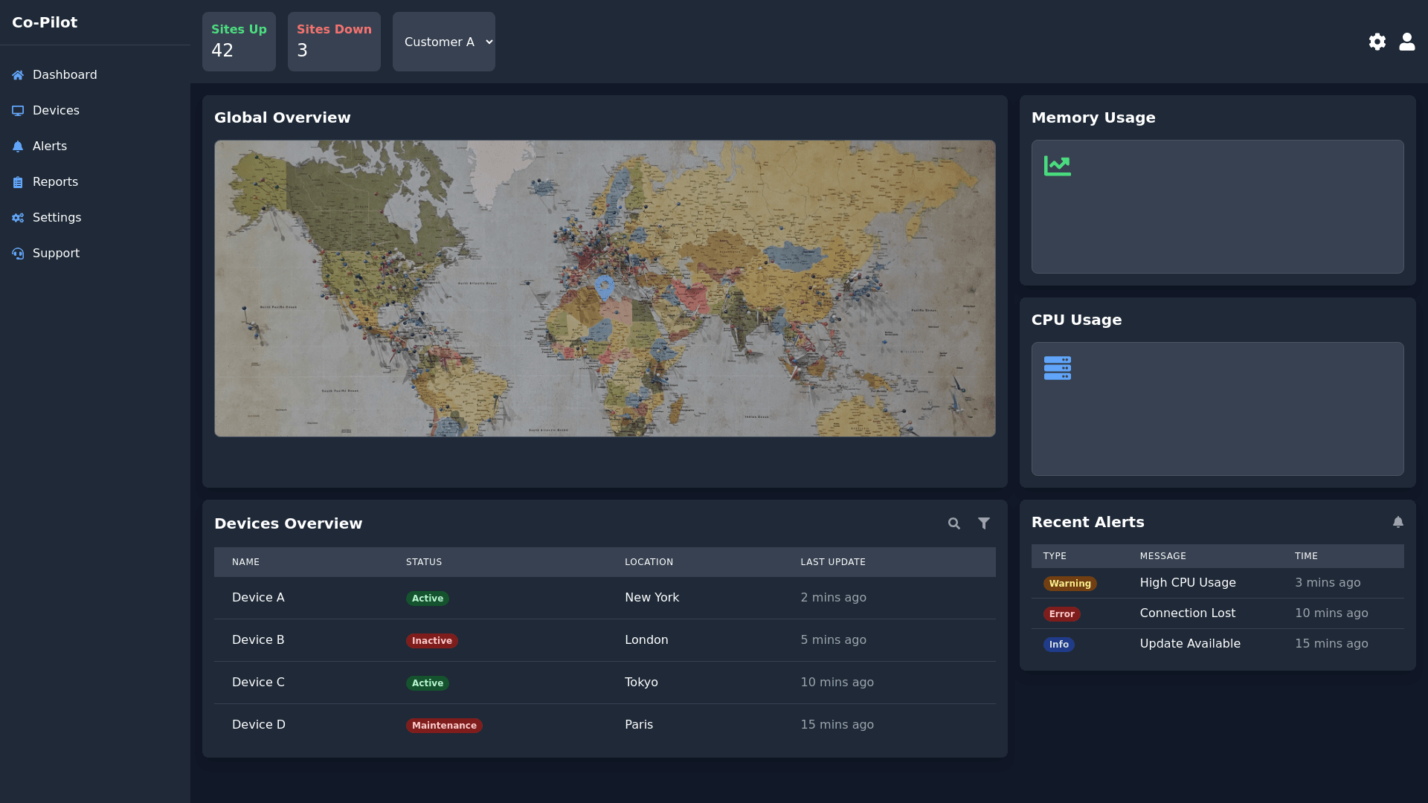This screenshot has height=803, width=1428.
Task: Open Dashboard in the sidebar
Action: [x=65, y=74]
